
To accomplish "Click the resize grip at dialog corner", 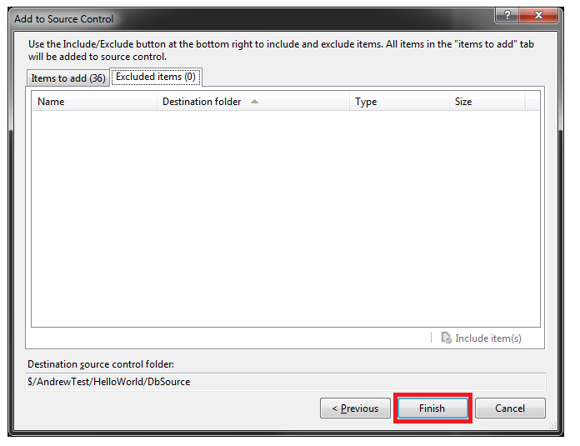I will [x=552, y=427].
